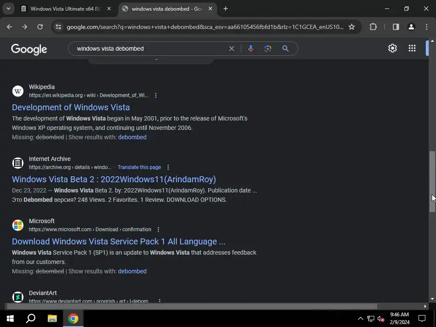
Task: Click the en.wikipedia.org URL breadcrumb
Action: [89, 95]
